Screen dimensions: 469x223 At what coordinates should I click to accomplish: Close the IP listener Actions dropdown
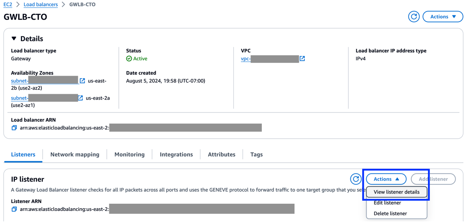tap(386, 179)
